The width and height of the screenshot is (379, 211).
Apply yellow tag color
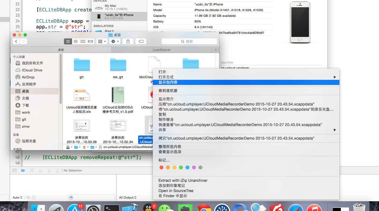(x=174, y=167)
